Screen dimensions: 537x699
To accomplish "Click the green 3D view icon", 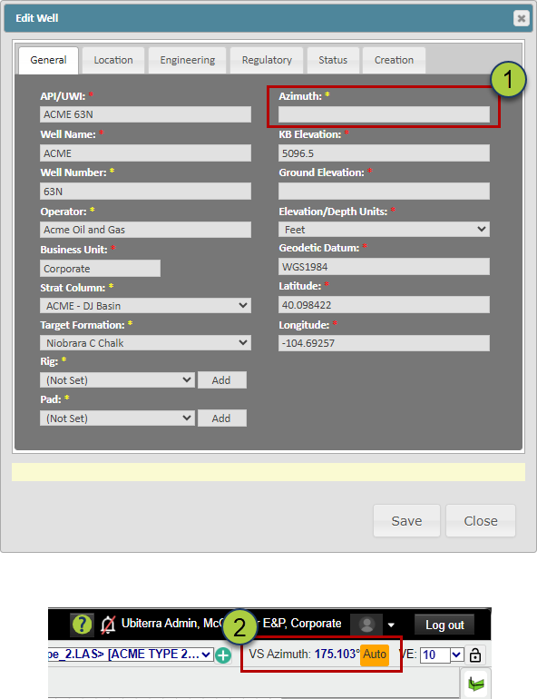I will 475,684.
